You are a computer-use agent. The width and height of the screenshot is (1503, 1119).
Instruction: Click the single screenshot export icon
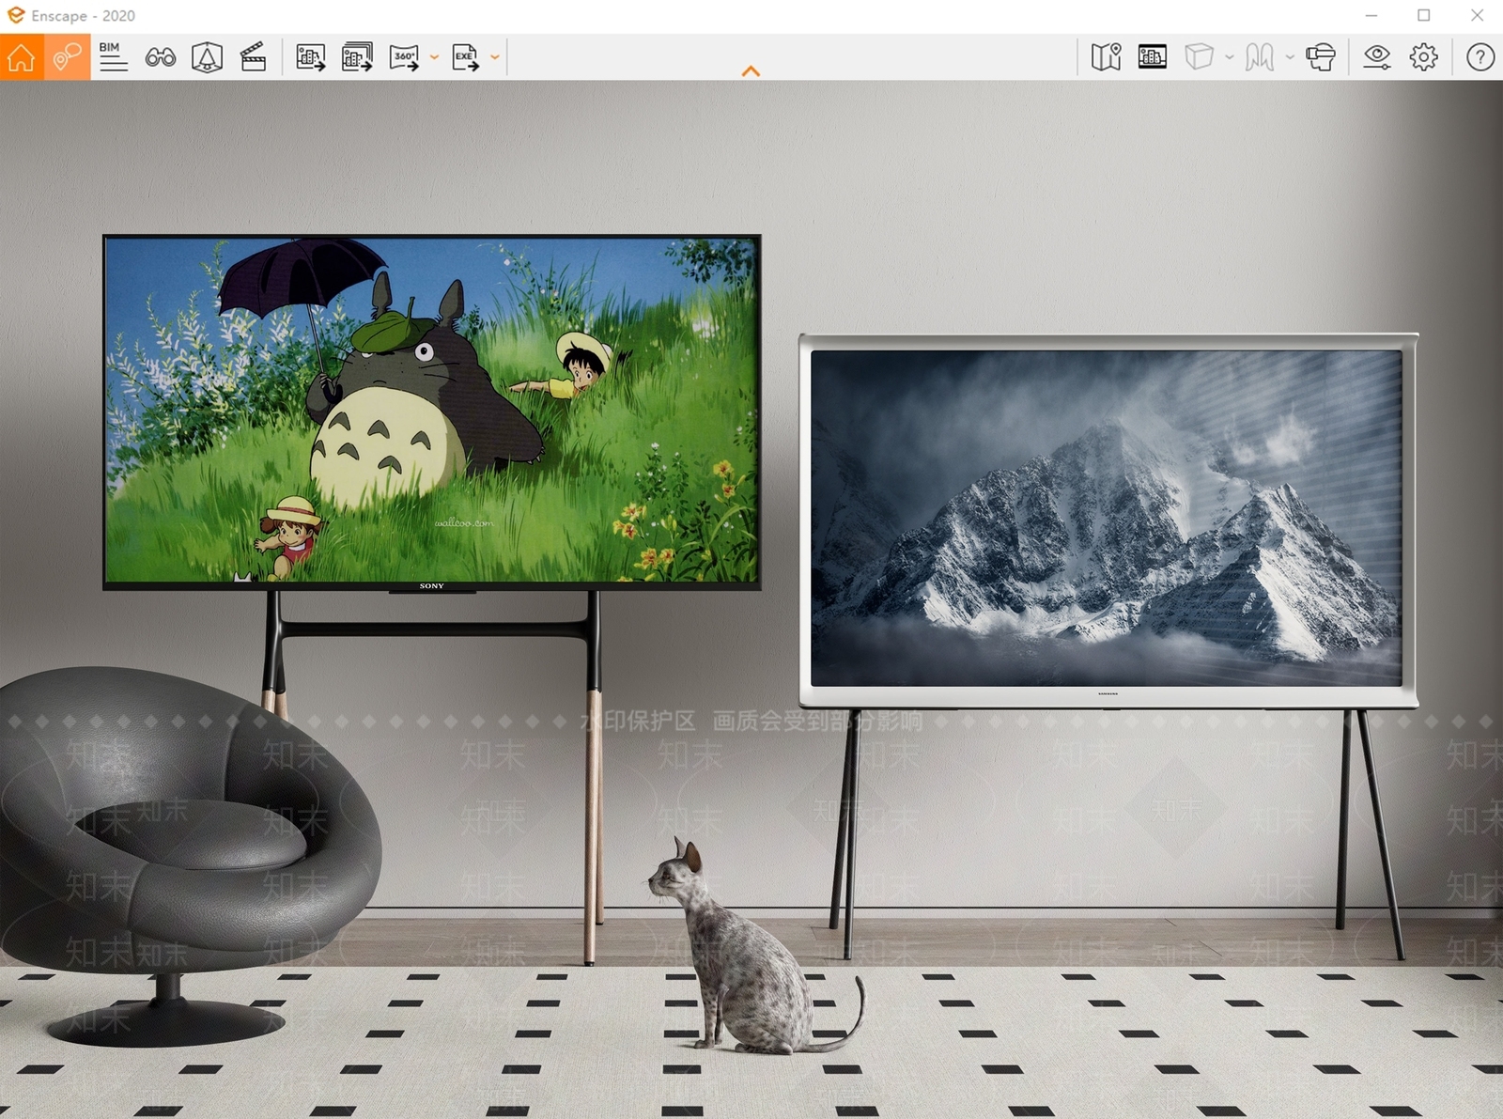(x=311, y=57)
